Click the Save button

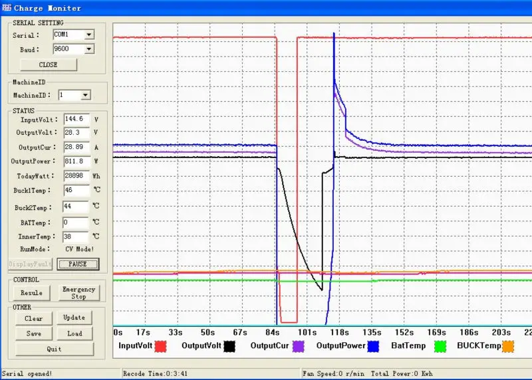[x=34, y=333]
